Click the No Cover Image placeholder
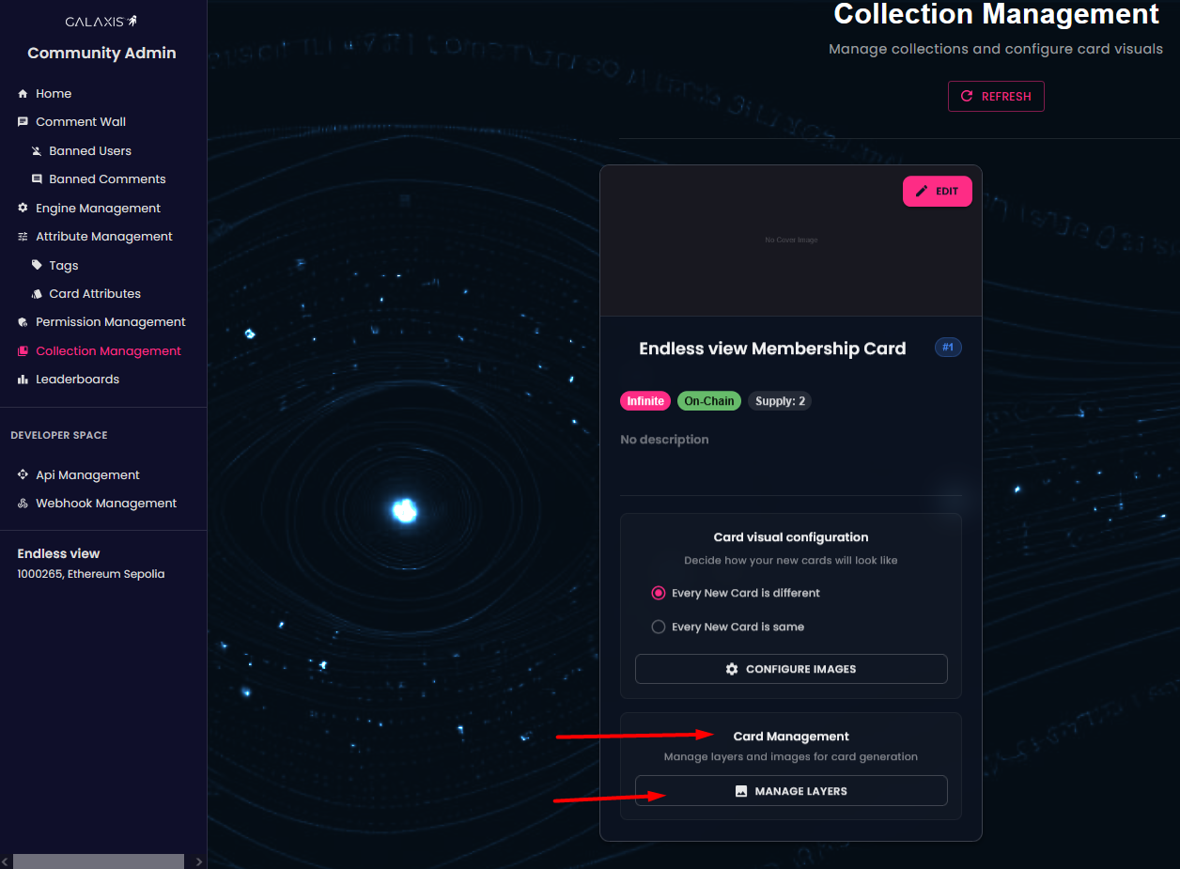Screen dimensions: 1180x869 point(791,241)
